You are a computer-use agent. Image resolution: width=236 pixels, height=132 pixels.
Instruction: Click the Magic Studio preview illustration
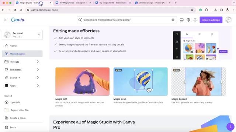click(x=200, y=45)
